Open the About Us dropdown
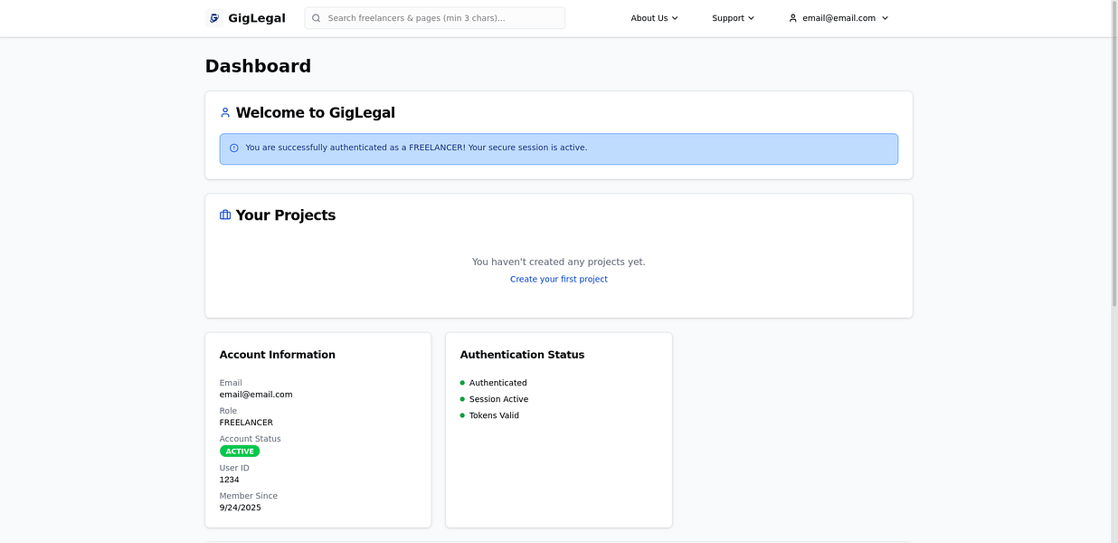Viewport: 1118px width, 543px height. [x=653, y=17]
